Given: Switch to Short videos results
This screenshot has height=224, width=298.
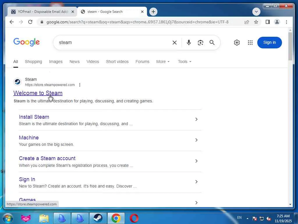Looking at the screenshot, I should coord(117,62).
